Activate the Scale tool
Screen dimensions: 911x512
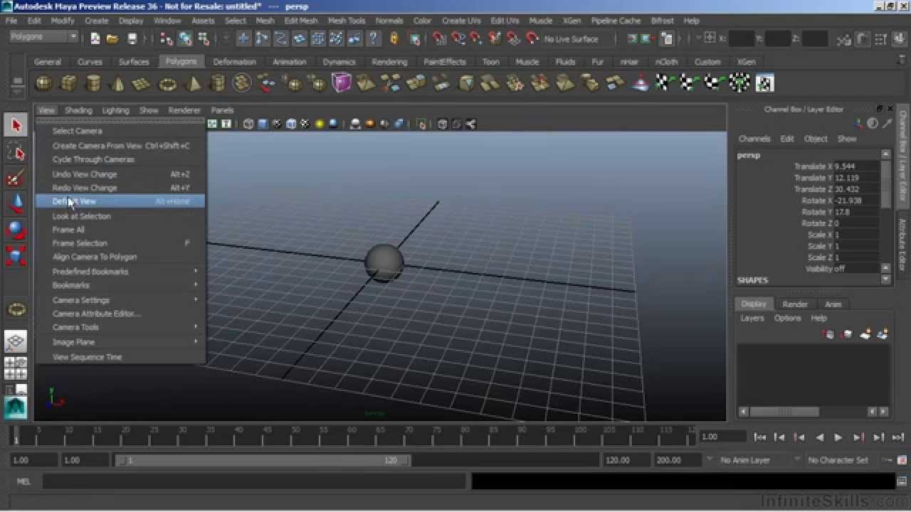pos(16,256)
